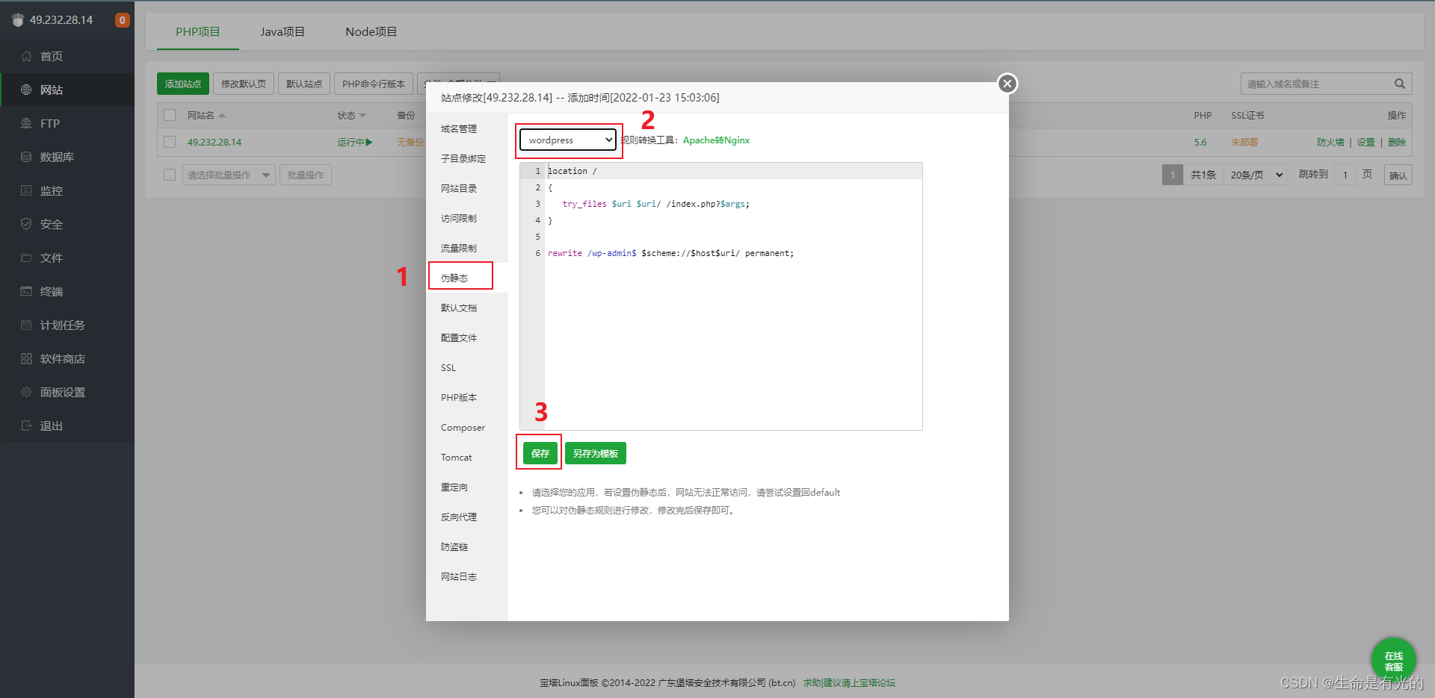The height and width of the screenshot is (698, 1435).
Task: Click the shield icon beside 安全
Action: click(x=26, y=224)
